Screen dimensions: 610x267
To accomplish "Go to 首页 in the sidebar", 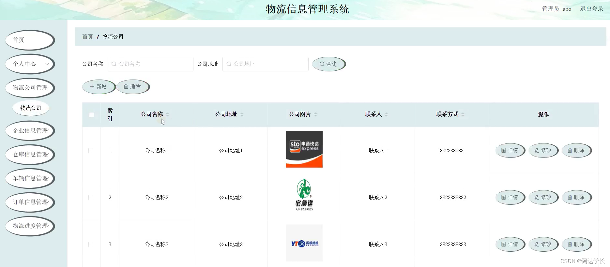I will (x=30, y=40).
